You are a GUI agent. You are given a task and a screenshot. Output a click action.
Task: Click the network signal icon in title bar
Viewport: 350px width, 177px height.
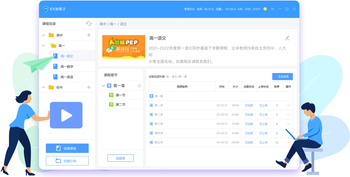pyautogui.click(x=272, y=9)
